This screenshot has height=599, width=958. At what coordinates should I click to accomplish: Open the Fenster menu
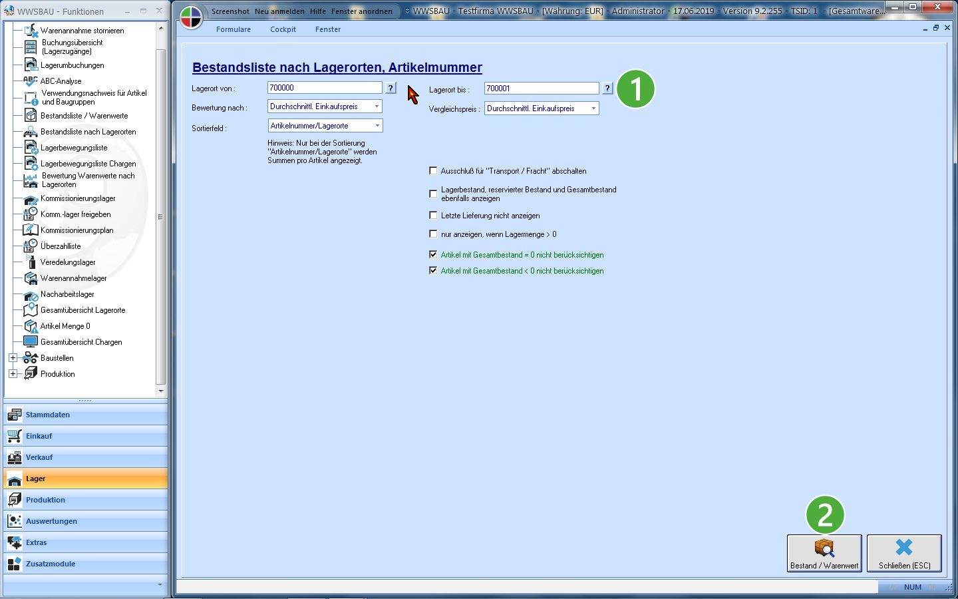[x=328, y=29]
